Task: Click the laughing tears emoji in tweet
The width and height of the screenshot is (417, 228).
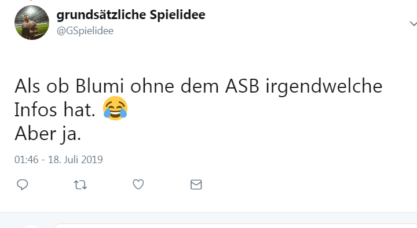Action: 115,108
